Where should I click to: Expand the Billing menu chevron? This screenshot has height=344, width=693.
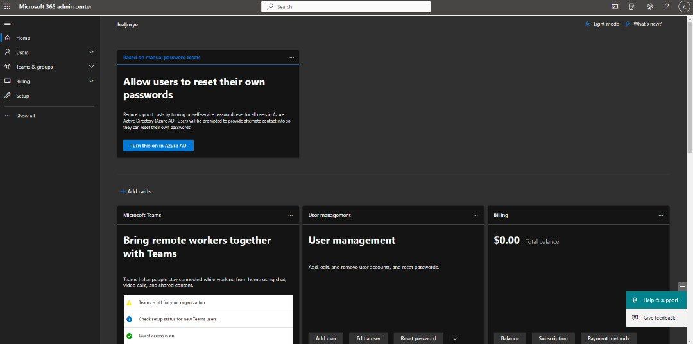pos(92,82)
